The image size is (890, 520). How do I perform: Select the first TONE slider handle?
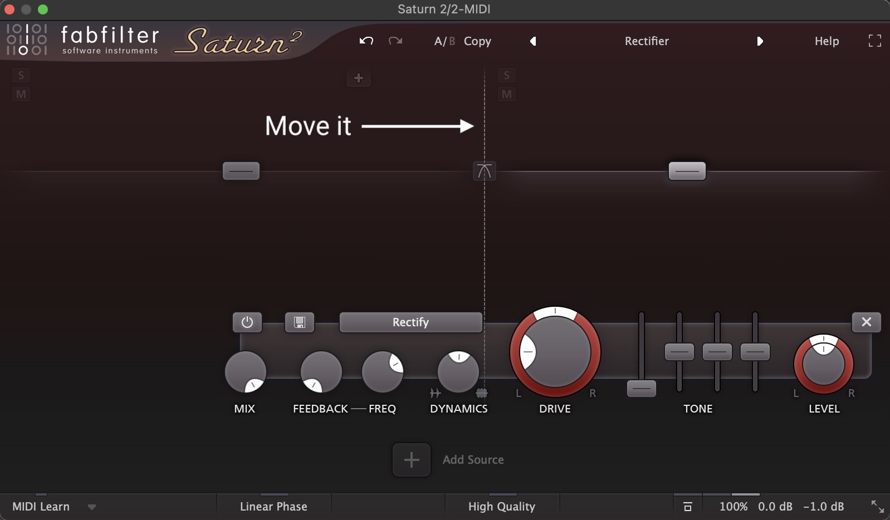(x=642, y=389)
